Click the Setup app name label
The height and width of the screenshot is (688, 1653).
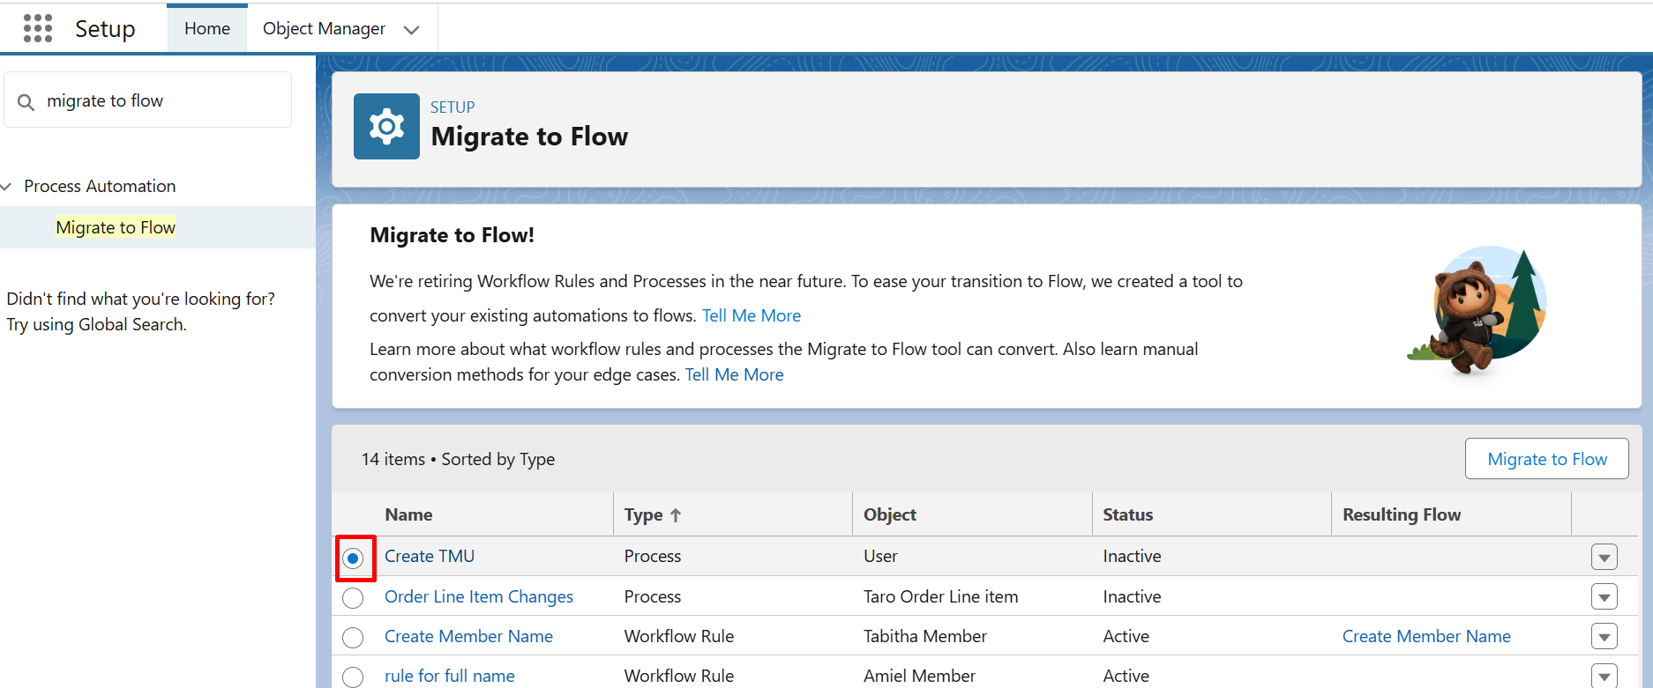click(x=105, y=29)
